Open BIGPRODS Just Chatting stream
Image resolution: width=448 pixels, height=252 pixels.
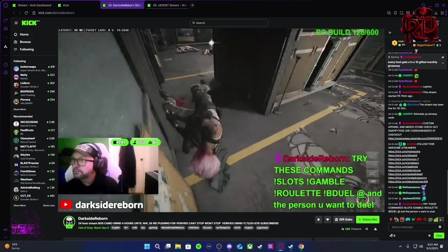(34, 93)
